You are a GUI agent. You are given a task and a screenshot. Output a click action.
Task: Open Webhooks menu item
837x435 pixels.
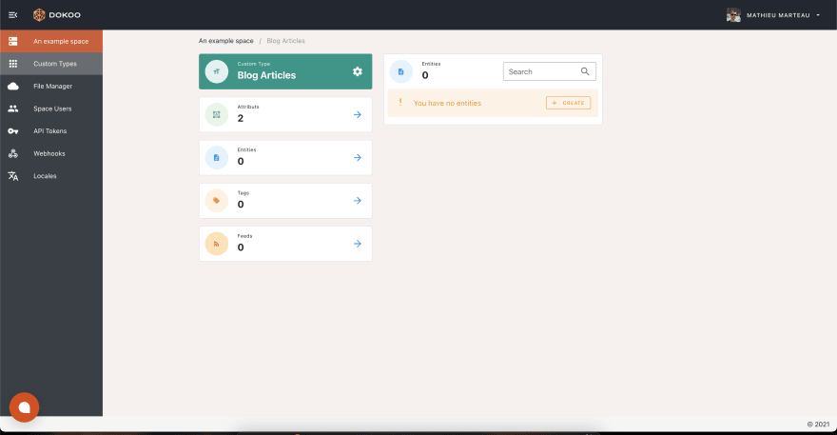coord(51,153)
